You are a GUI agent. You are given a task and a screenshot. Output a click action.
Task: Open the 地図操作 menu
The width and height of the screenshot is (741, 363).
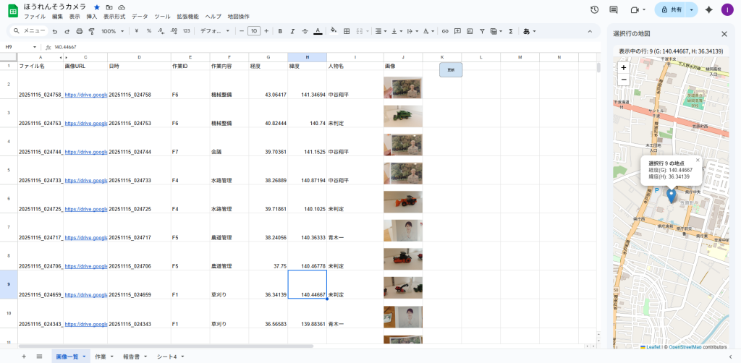pyautogui.click(x=238, y=16)
